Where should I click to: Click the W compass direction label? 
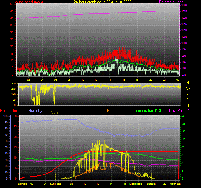coord(188,89)
